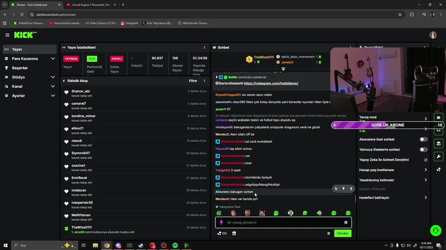Delete the Alixcnnn message with trash icon
Viewport: 446px width, 250px height.
(351, 189)
